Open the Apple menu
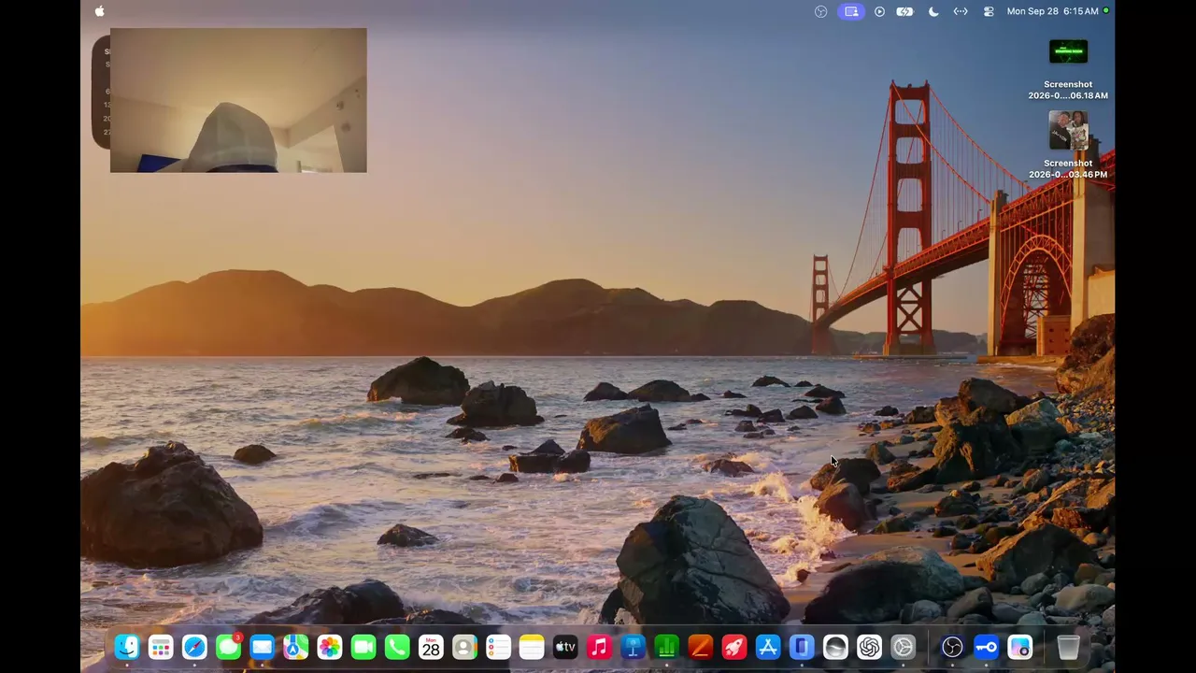This screenshot has width=1196, height=673. [100, 11]
